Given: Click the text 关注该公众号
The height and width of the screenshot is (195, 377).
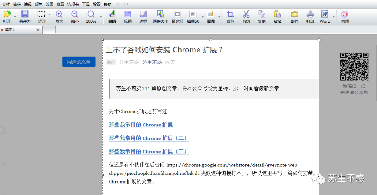Looking at the screenshot, I should pos(354,92).
